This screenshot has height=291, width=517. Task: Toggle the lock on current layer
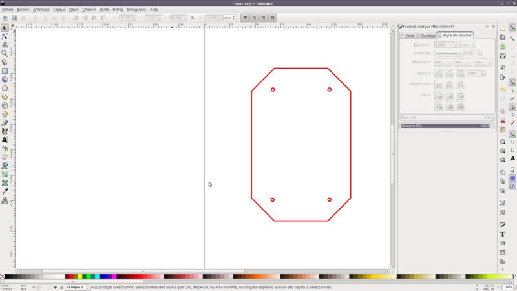point(61,287)
